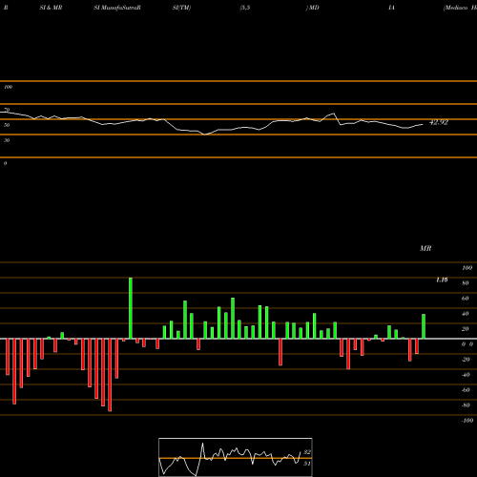The height and width of the screenshot is (477, 477).
Task: Click the 100 label on RSI axis
Action: (9, 87)
